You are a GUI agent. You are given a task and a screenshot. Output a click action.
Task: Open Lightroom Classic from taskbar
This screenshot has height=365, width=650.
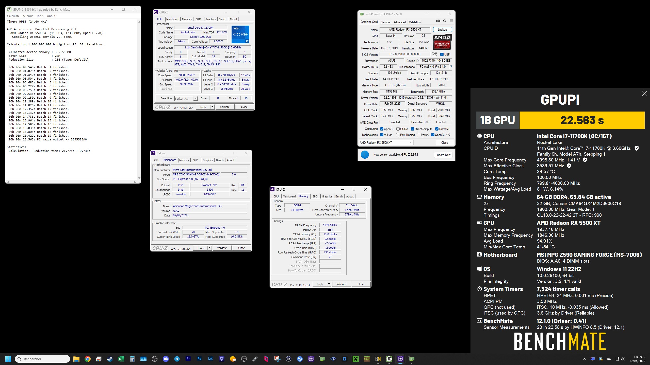pos(210,359)
